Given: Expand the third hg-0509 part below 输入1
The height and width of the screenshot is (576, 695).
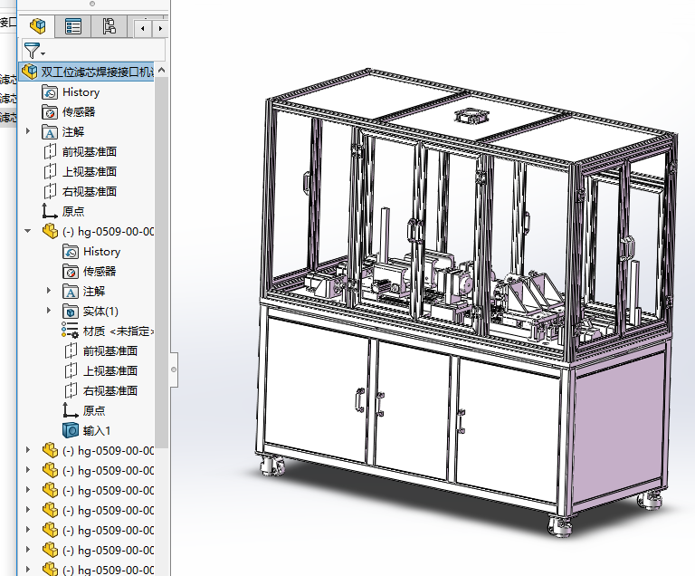Looking at the screenshot, I should tap(28, 490).
